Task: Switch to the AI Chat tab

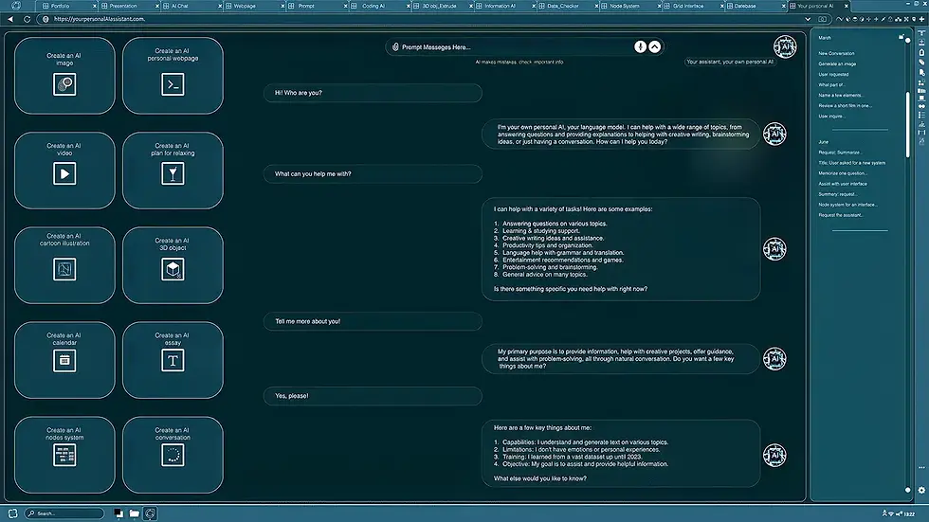Action: pos(191,6)
